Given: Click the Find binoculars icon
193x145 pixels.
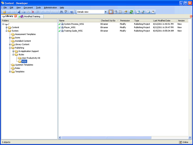Looking at the screenshot, I should 61,12.
